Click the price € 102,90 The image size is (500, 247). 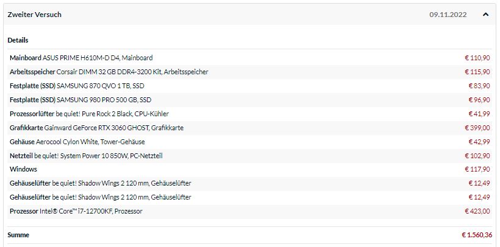point(477,156)
